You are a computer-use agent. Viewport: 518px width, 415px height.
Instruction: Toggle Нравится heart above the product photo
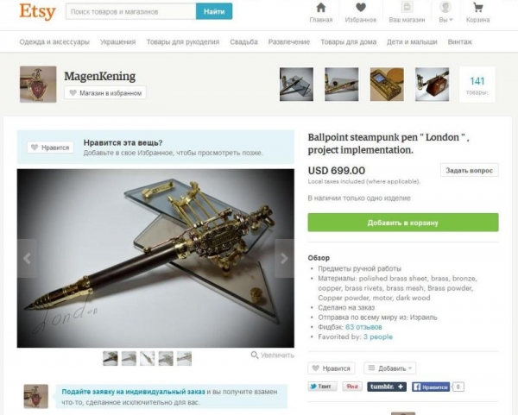pos(50,148)
